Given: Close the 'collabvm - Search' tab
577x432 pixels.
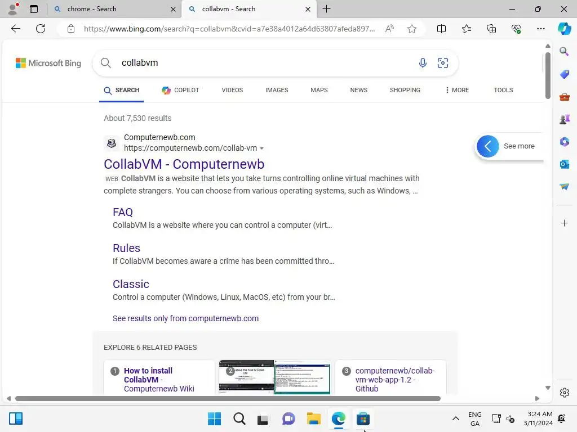Looking at the screenshot, I should point(308,9).
